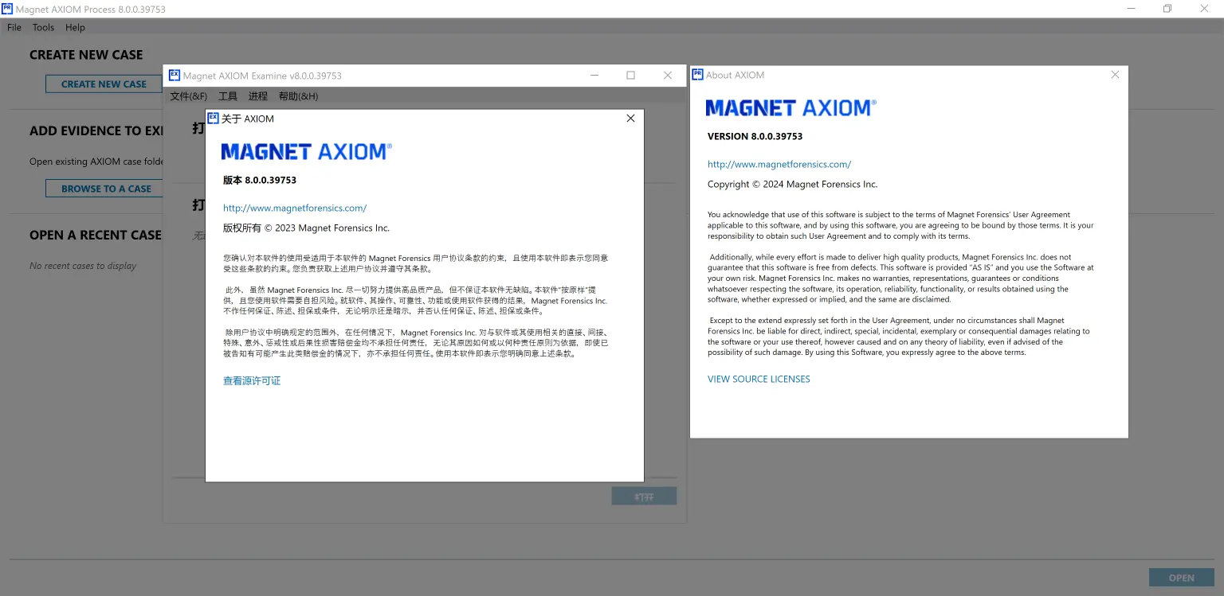This screenshot has width=1224, height=596.
Task: Minimize the Magnet AXIOM Examine window
Action: click(x=594, y=76)
